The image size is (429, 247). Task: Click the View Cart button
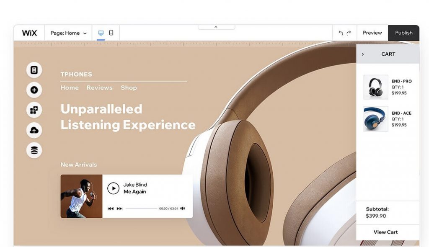pyautogui.click(x=386, y=232)
